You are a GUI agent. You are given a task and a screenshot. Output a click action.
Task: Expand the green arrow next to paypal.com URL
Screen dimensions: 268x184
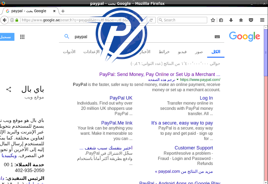(177, 80)
